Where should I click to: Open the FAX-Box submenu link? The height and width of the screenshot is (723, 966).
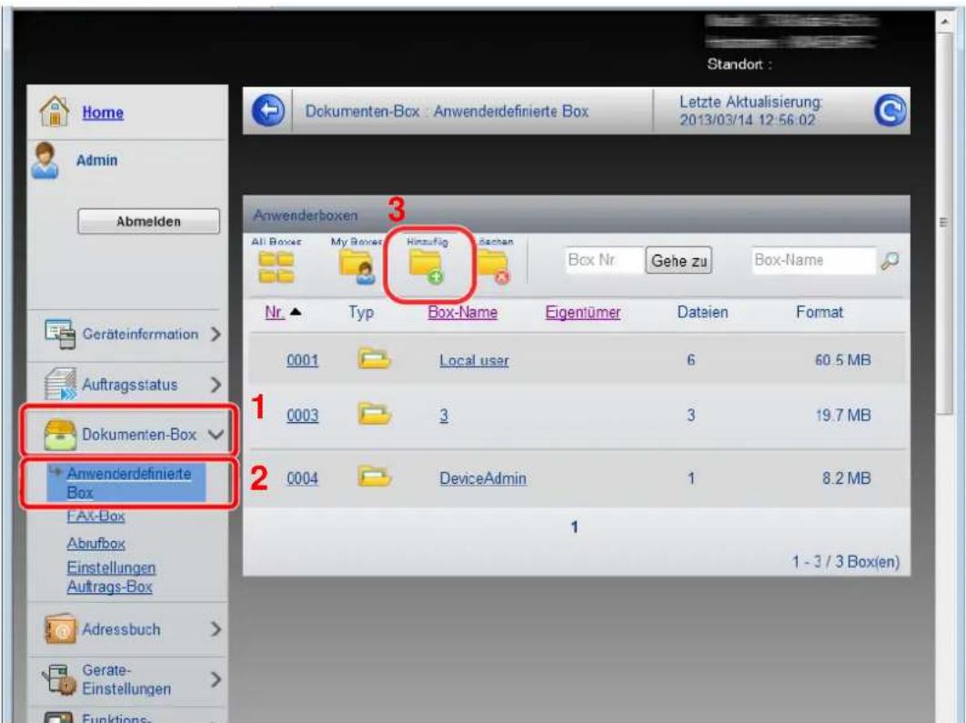coord(96,516)
